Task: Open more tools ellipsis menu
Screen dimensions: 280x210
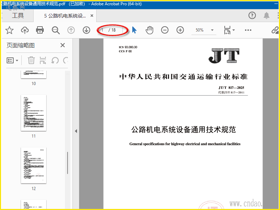Action: (x=248, y=30)
